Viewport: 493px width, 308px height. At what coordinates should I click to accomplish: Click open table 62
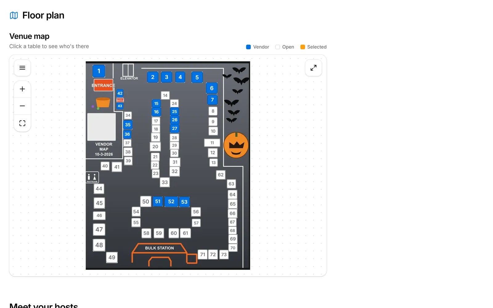(221, 175)
